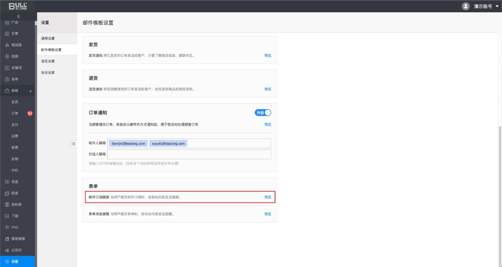Toggle the 订单通知 开启 switch off
The image size is (502, 267).
pos(263,113)
